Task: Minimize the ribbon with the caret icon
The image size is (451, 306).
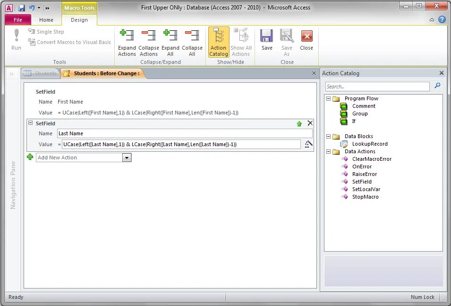Action: pos(432,19)
